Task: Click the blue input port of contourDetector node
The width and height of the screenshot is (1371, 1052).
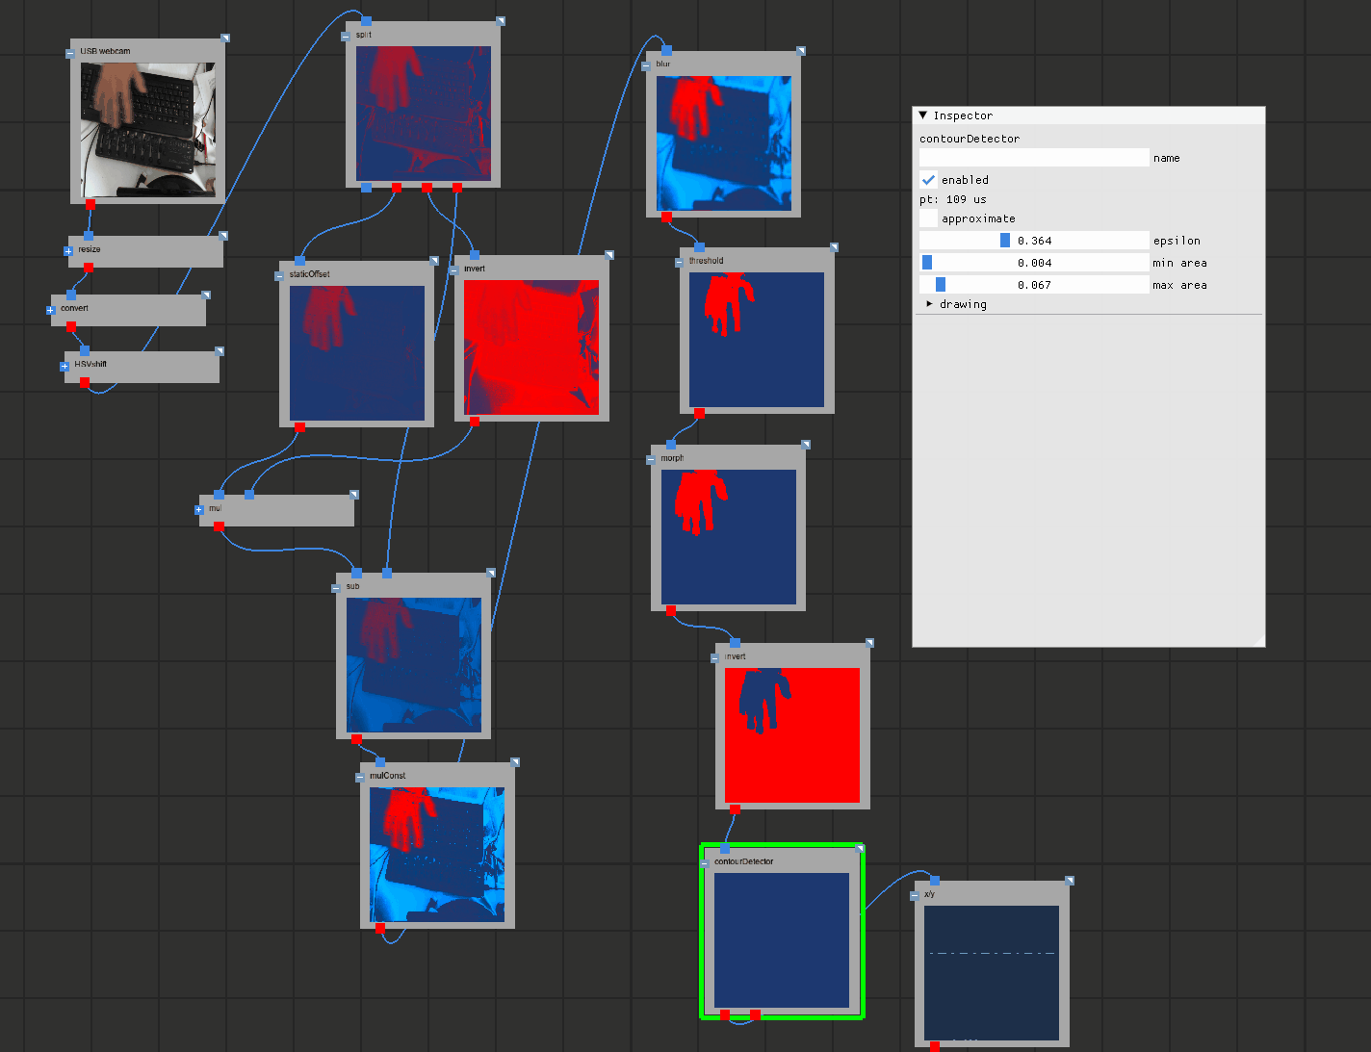Action: tap(725, 848)
